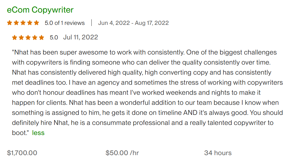300x166 pixels.
Task: Click the Jul 11, 2022 review date
Action: coord(80,37)
